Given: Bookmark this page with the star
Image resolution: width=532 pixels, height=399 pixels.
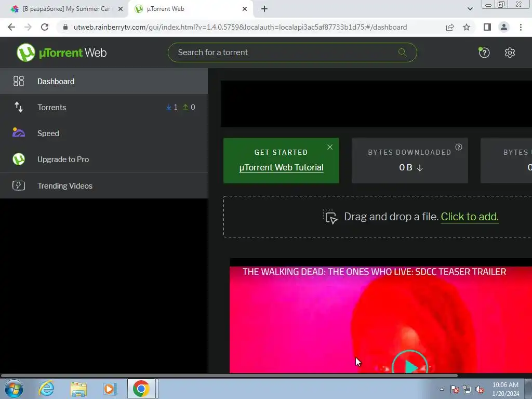Looking at the screenshot, I should click(467, 27).
